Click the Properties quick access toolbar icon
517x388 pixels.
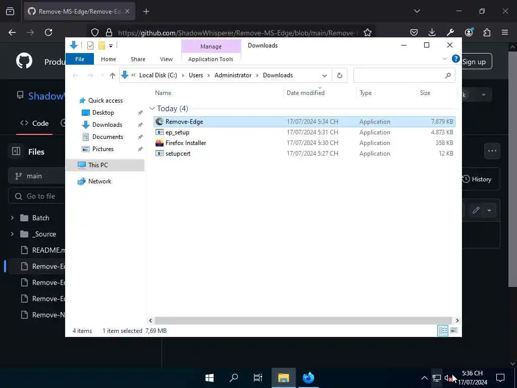tap(90, 45)
